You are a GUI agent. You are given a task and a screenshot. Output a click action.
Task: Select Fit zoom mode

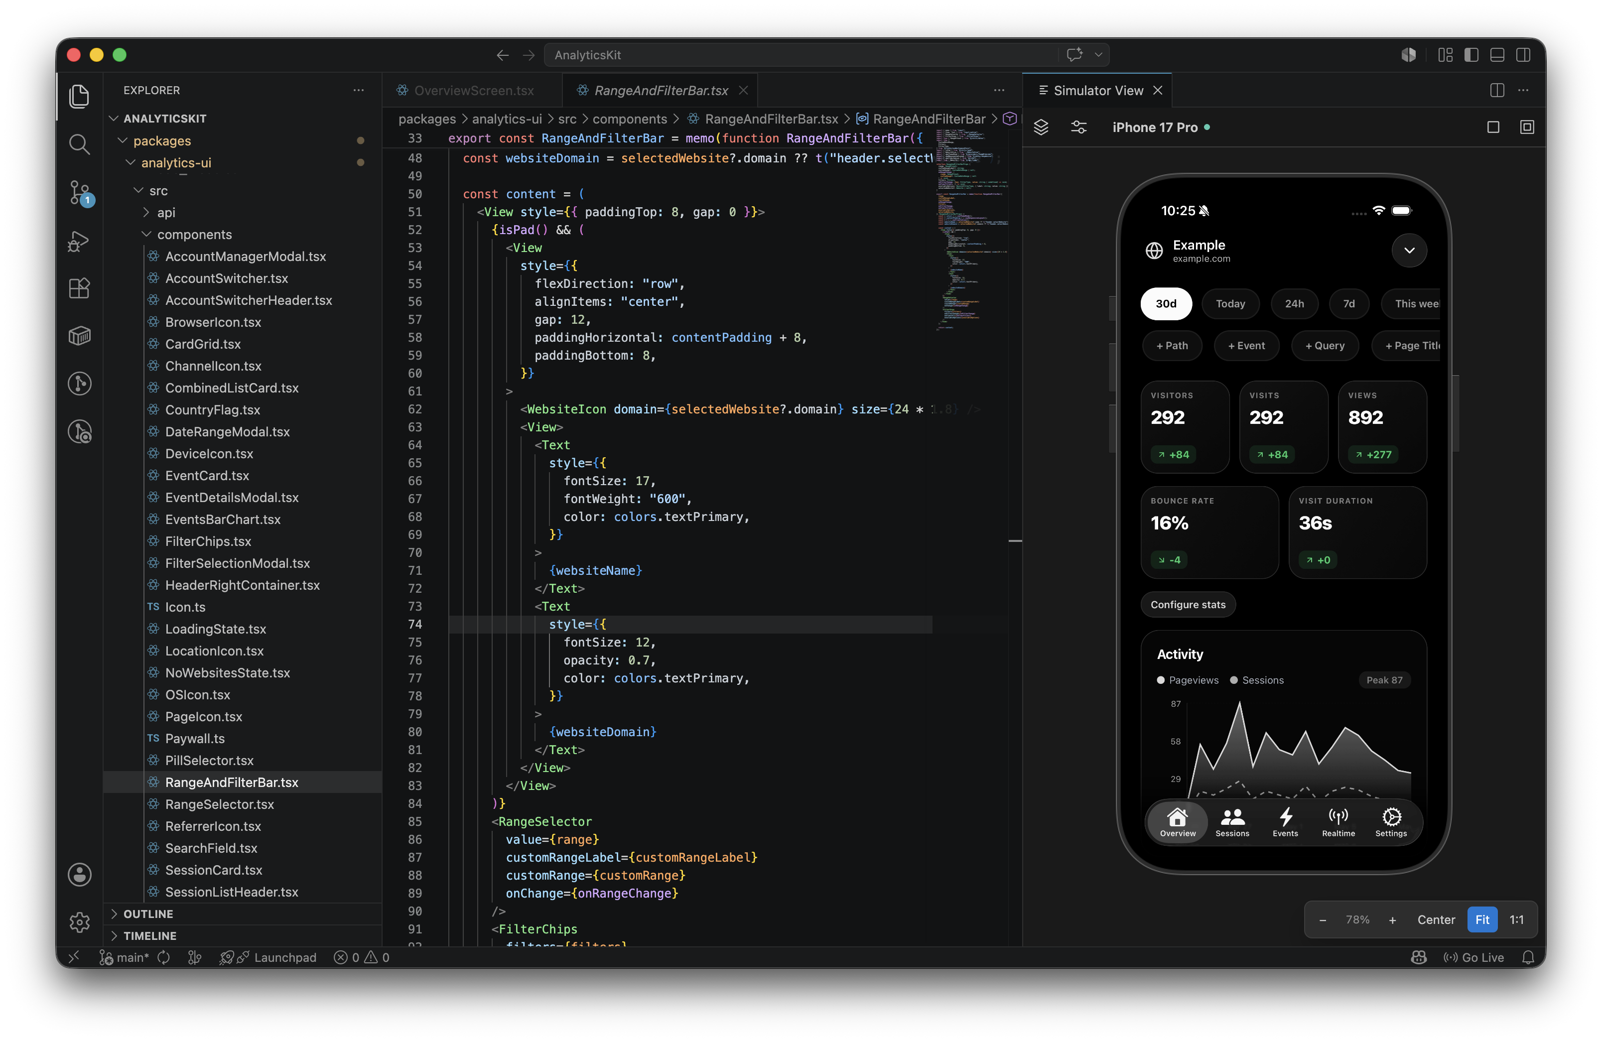(1481, 919)
